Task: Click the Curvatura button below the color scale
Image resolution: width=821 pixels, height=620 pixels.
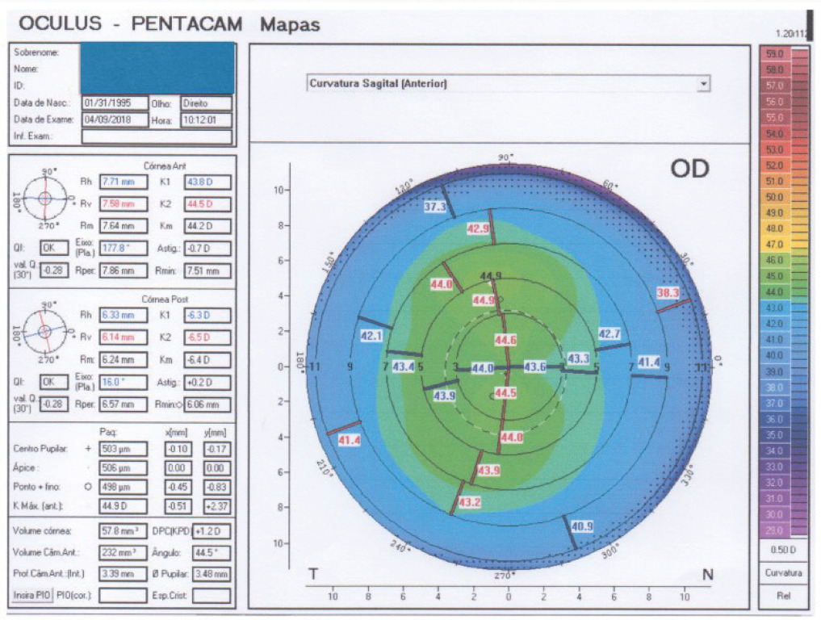Action: tap(782, 572)
